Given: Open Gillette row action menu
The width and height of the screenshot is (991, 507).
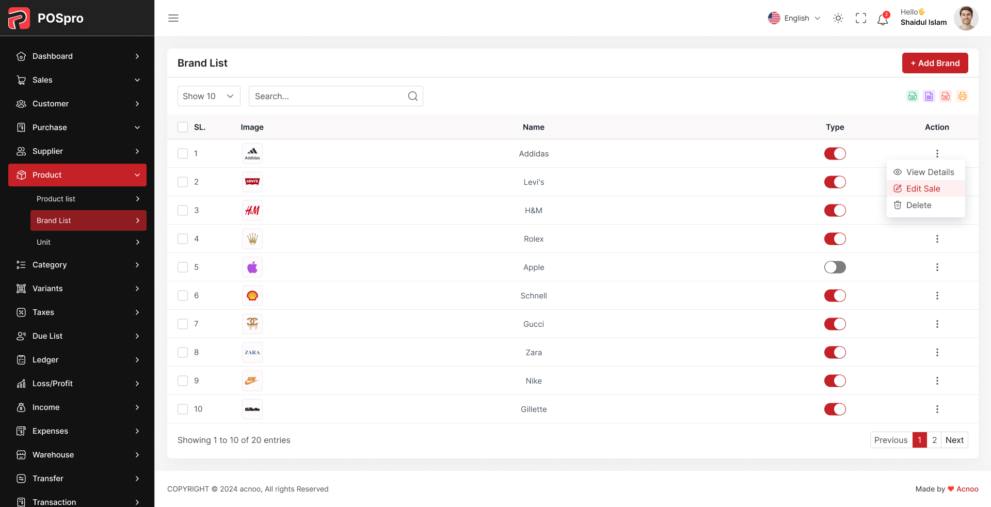Looking at the screenshot, I should (x=937, y=409).
